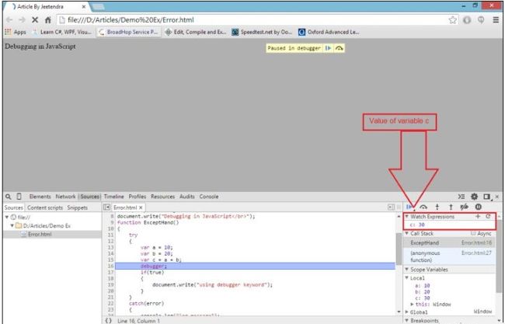Collapse the file:// tree node

click(7, 218)
